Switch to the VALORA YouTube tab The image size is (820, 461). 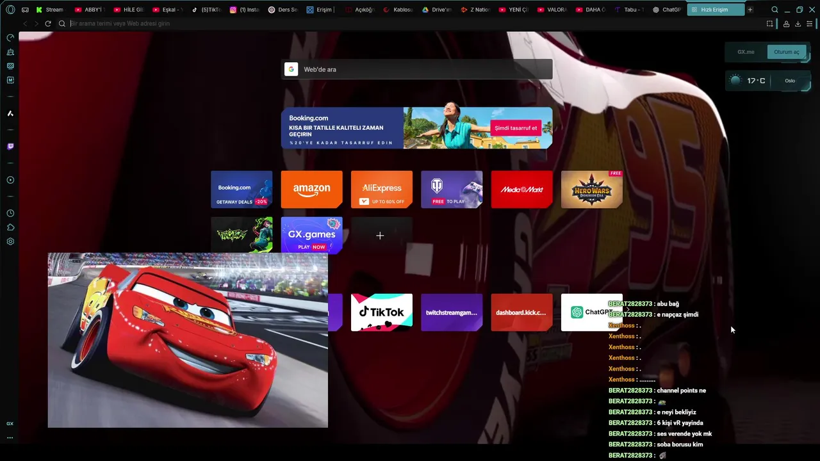coord(552,10)
